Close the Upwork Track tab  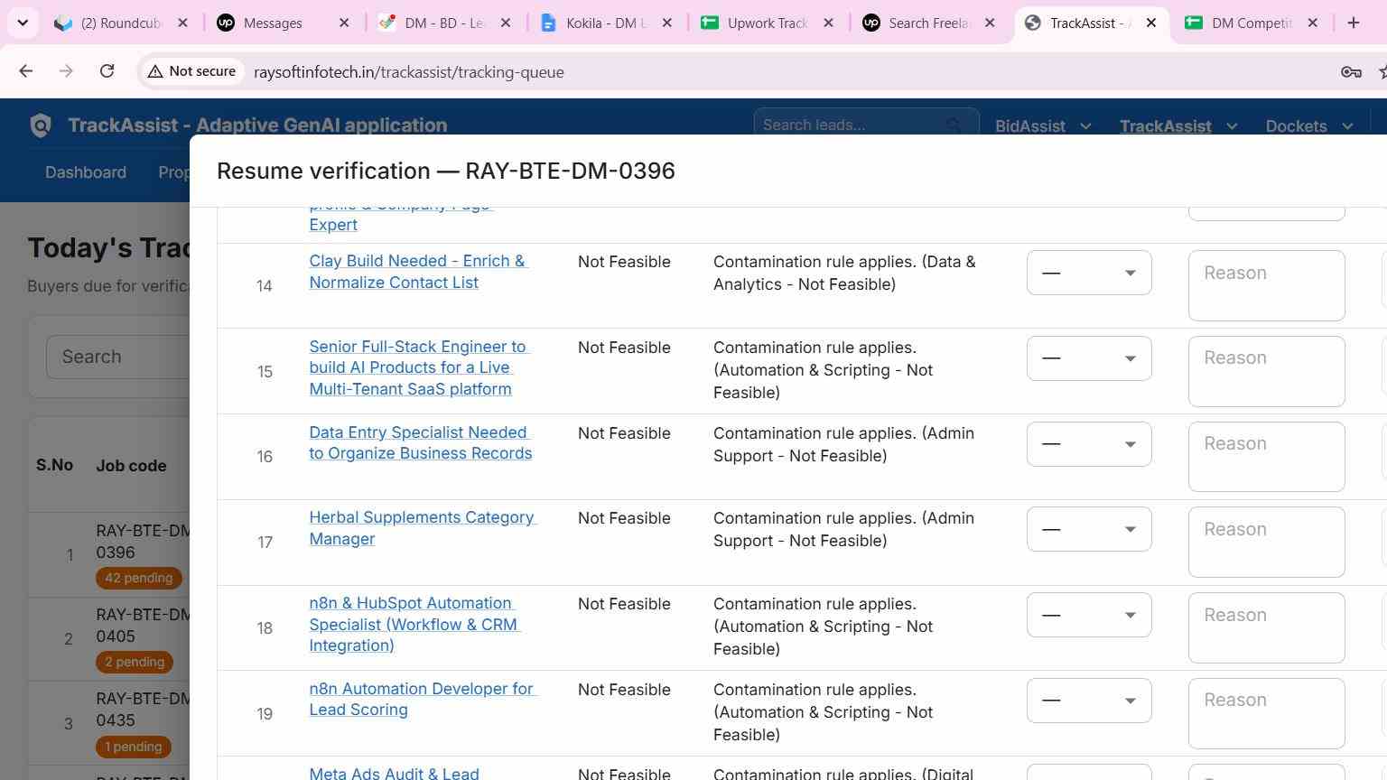pyautogui.click(x=828, y=23)
